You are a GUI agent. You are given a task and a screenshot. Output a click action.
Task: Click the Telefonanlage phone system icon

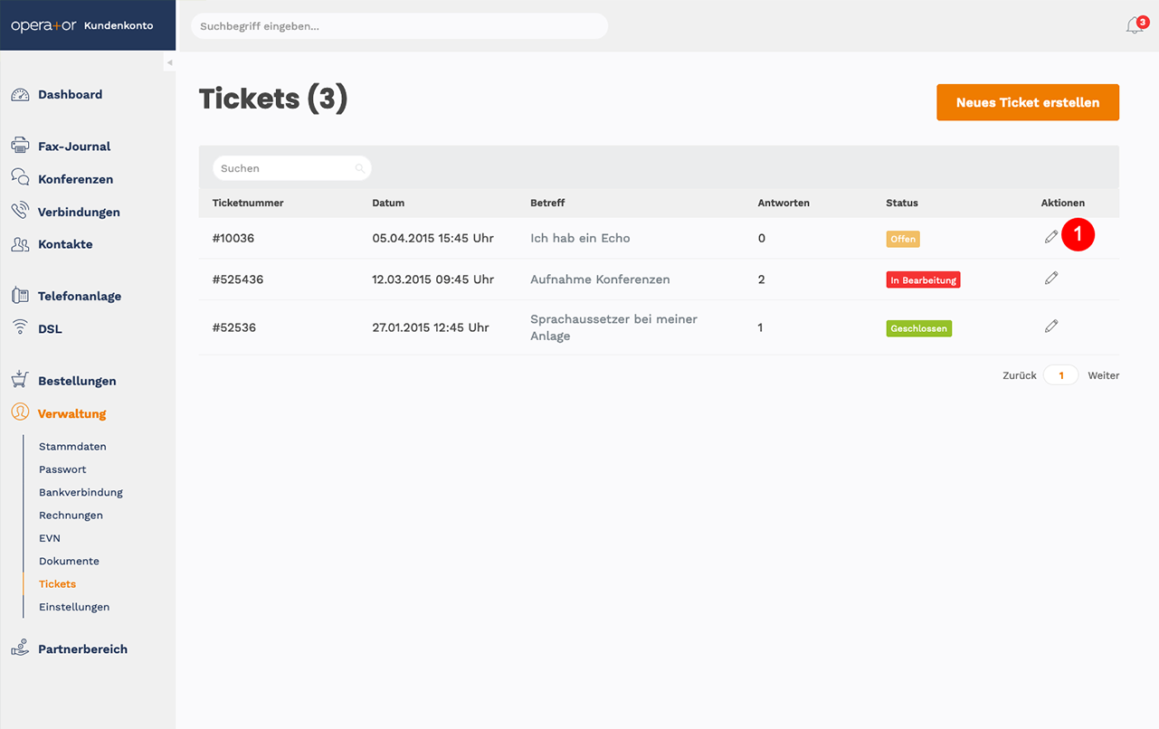(20, 296)
